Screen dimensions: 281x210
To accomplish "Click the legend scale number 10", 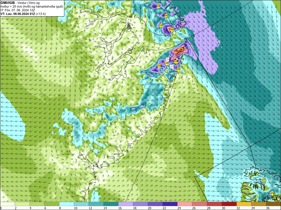I will tap(75, 208).
